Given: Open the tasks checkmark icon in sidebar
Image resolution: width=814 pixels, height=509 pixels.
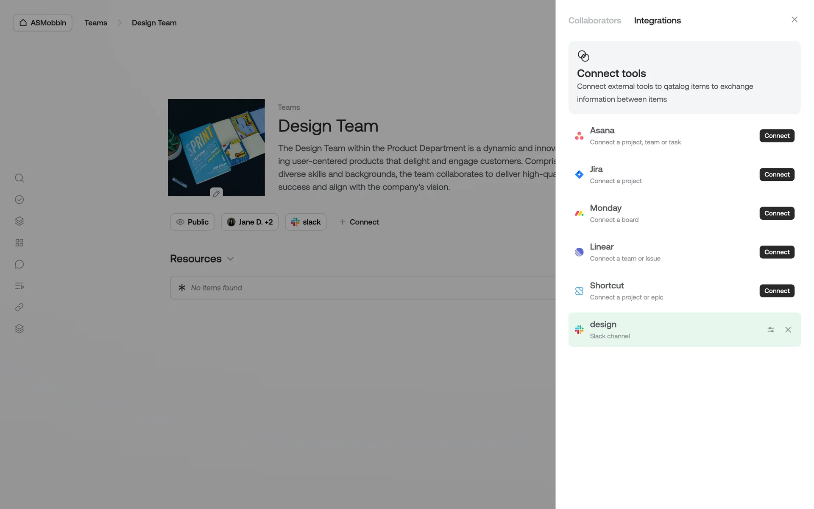Looking at the screenshot, I should pyautogui.click(x=19, y=199).
